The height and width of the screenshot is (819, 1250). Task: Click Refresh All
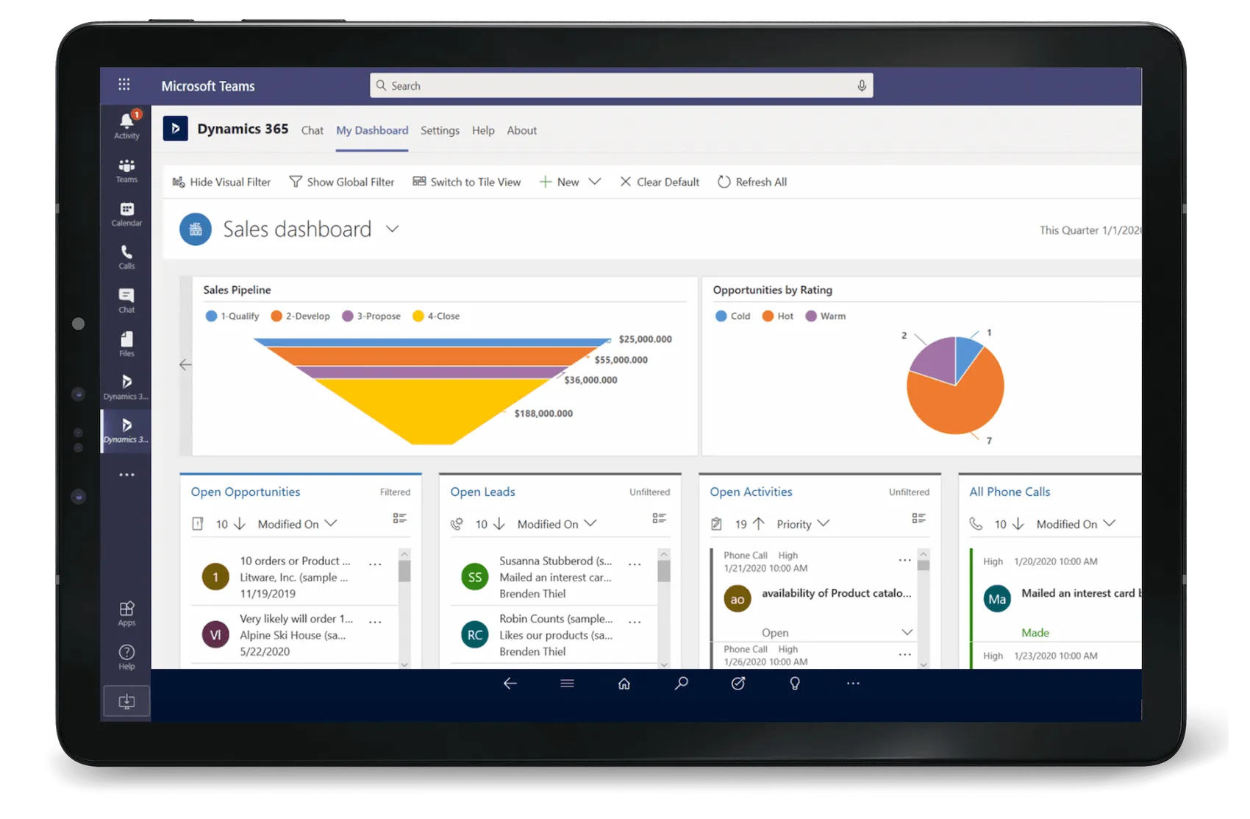[752, 182]
